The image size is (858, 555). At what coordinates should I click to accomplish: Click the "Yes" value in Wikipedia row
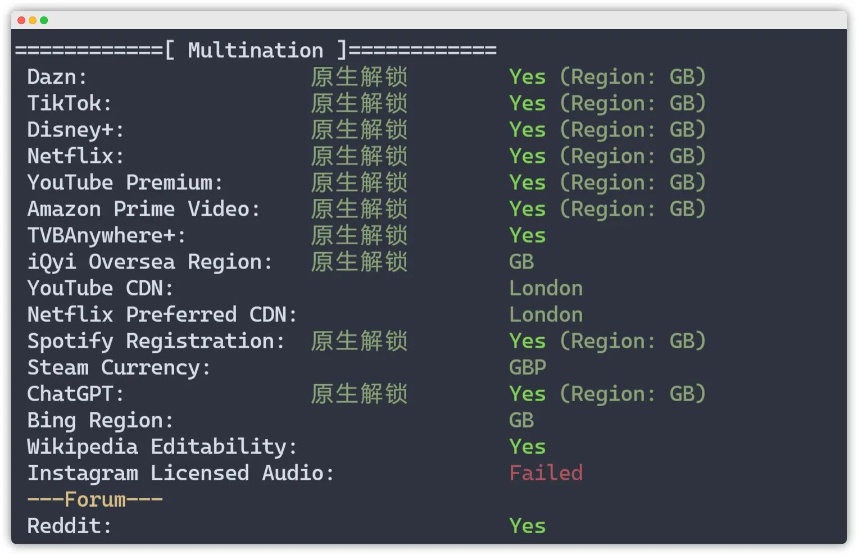(x=528, y=447)
